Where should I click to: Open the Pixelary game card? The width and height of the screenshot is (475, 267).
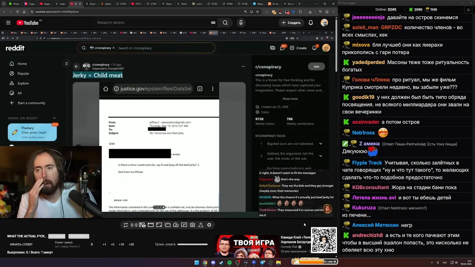[x=32, y=132]
